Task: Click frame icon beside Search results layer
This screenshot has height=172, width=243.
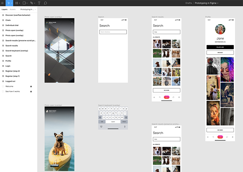Action: tap(3, 46)
